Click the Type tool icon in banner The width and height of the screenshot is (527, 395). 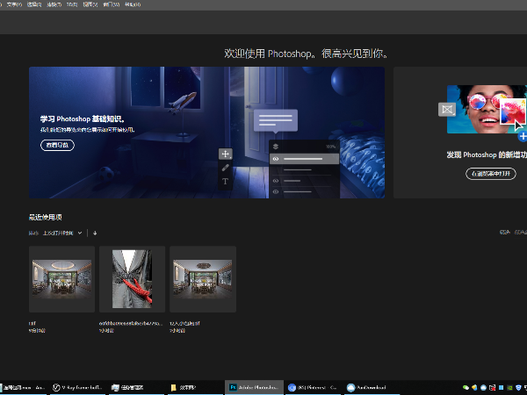point(225,182)
